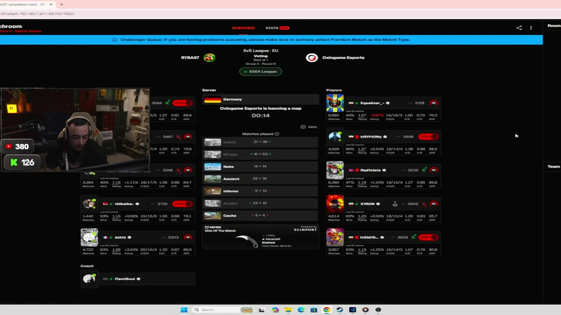The image size is (561, 315).
Task: Open Microsoft Edge from the taskbar
Action: click(x=301, y=310)
